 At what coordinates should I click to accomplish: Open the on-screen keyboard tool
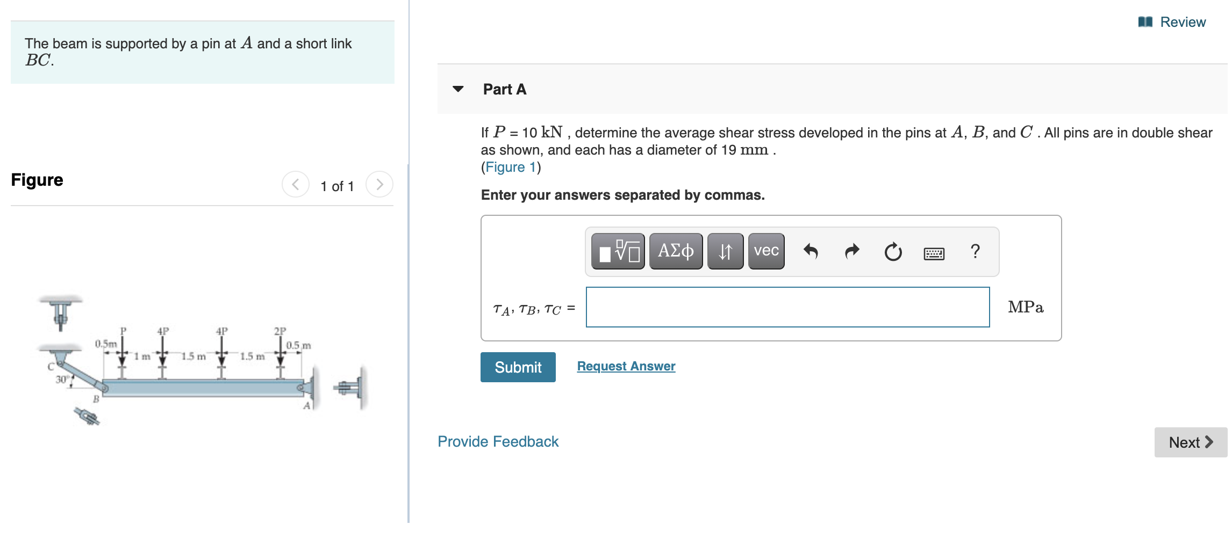(934, 251)
